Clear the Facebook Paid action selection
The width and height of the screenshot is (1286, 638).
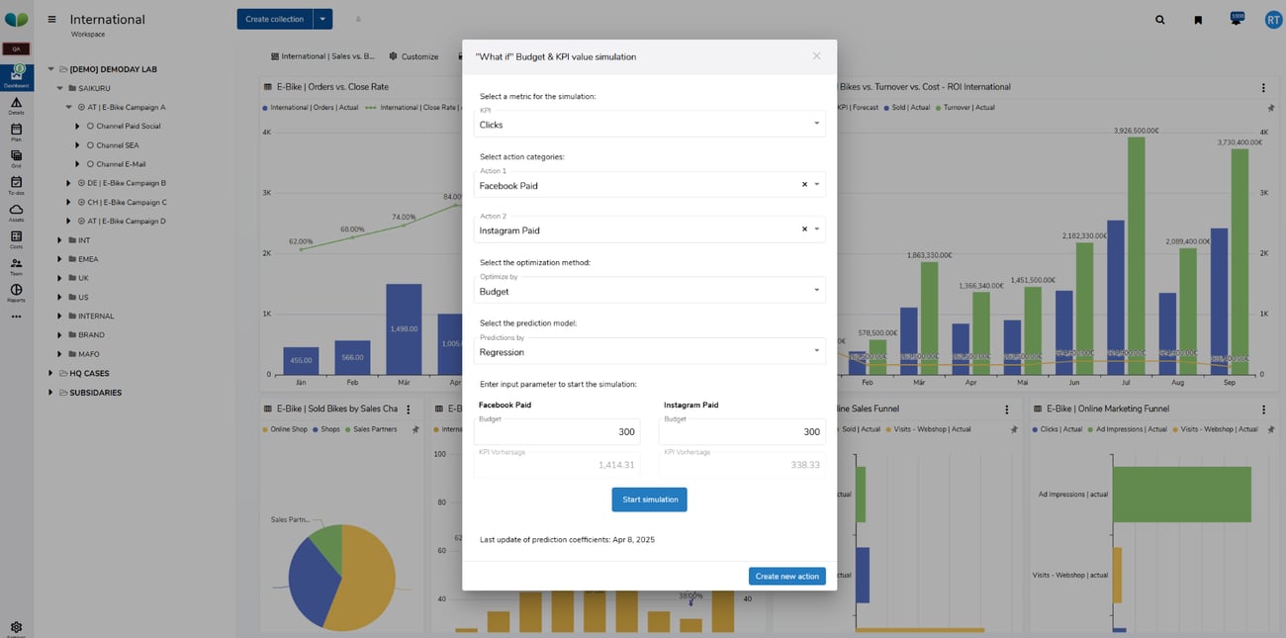(804, 185)
